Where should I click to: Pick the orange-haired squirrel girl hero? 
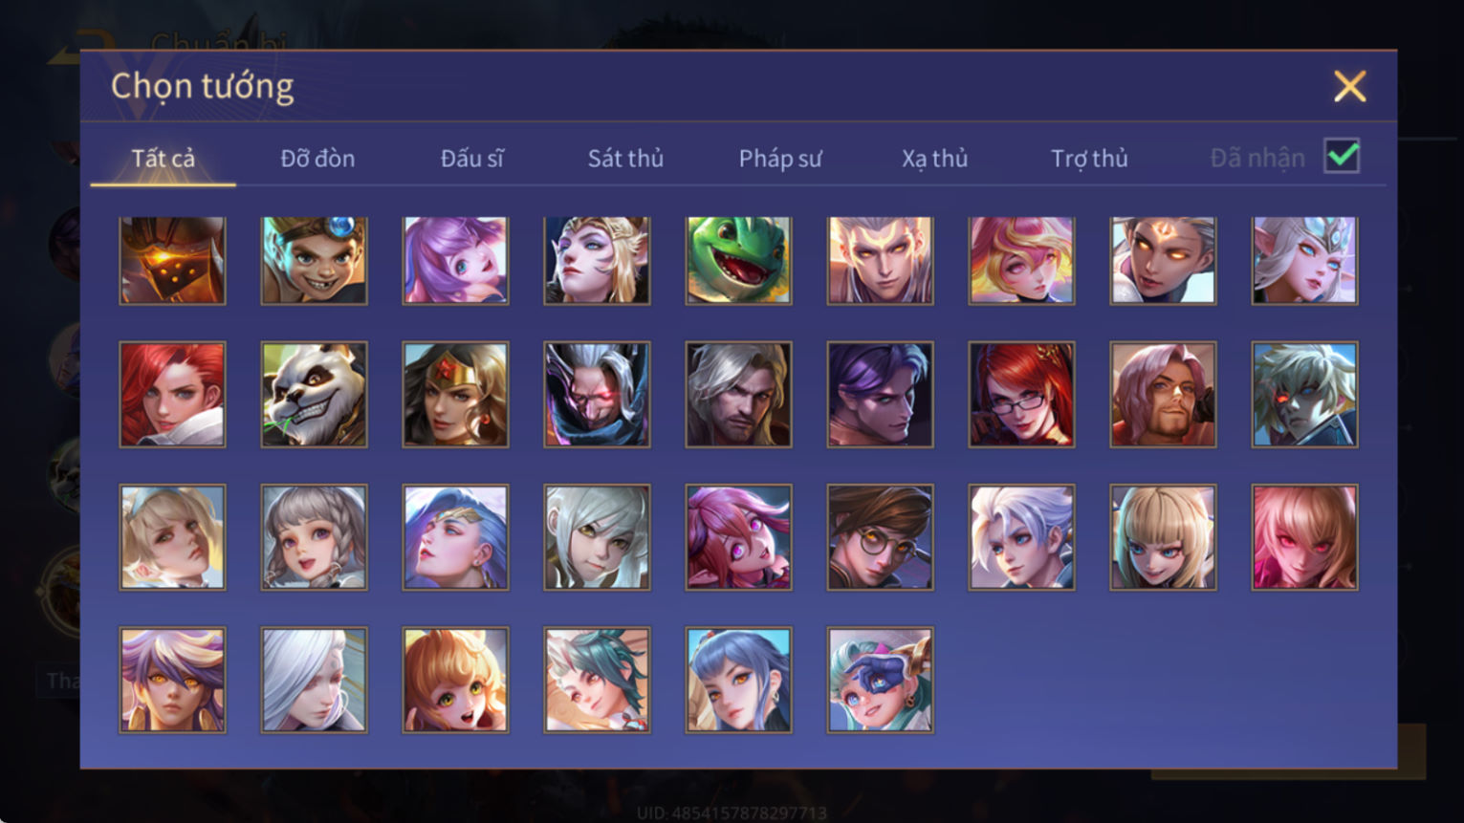(455, 680)
